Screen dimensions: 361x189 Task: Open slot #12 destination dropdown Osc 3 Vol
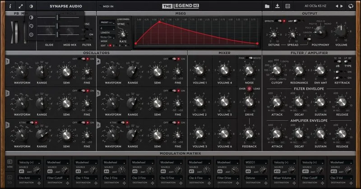pos(341,178)
